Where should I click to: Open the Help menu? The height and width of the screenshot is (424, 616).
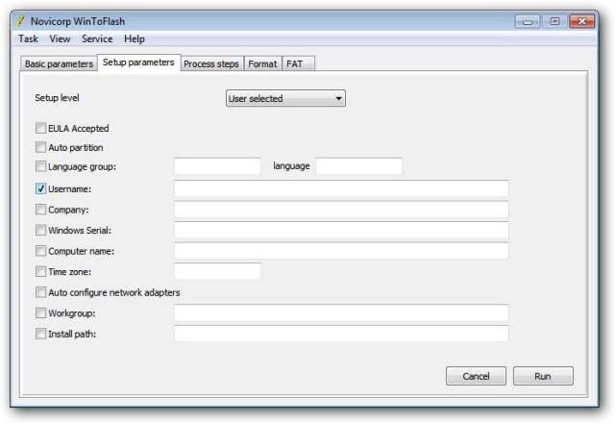135,38
